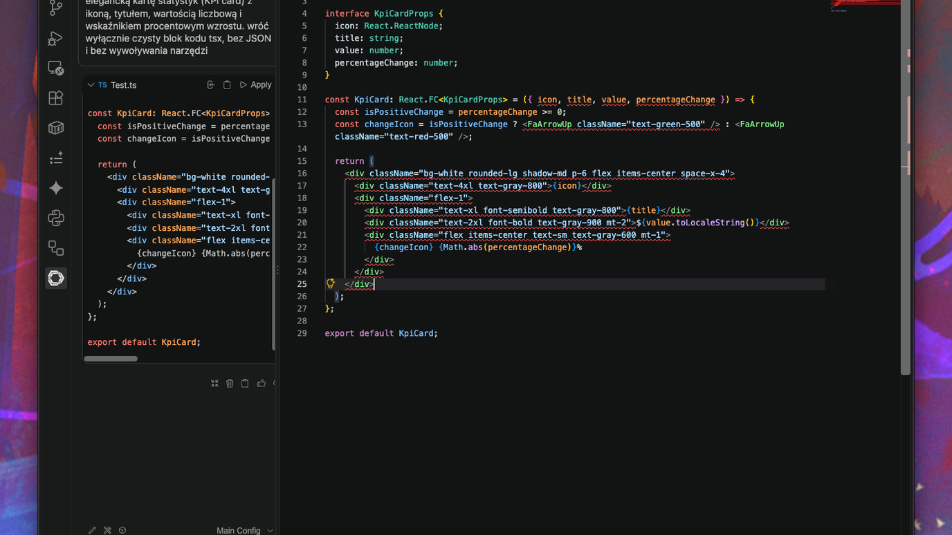Click 'value: number;' on line 7
The width and height of the screenshot is (952, 535).
pos(369,50)
